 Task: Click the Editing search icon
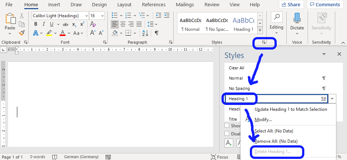276,17
